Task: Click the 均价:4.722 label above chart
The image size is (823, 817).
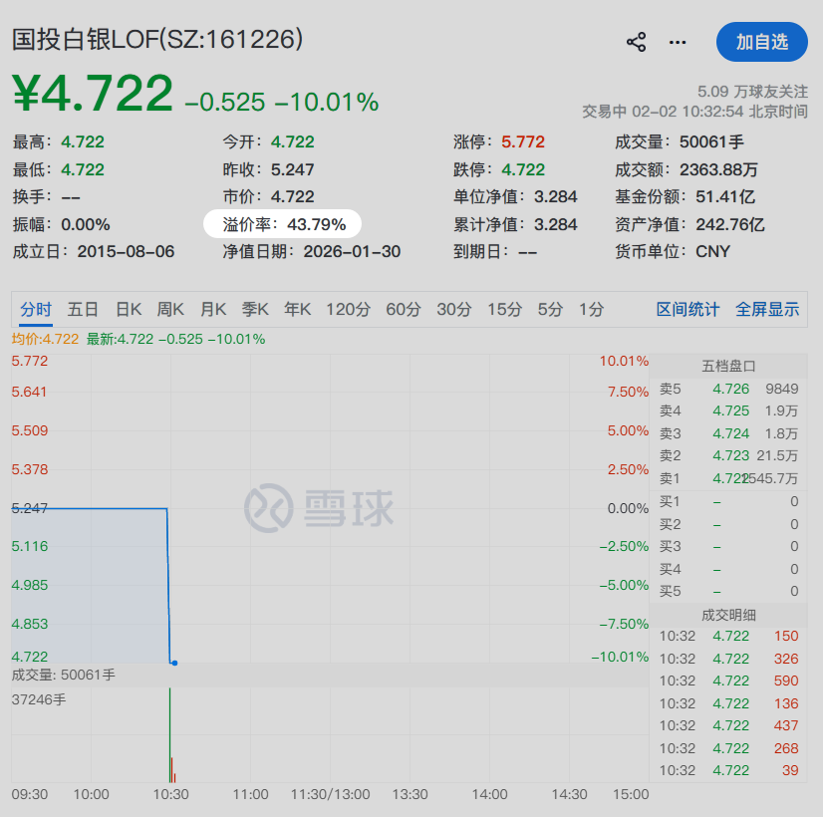Action: pos(45,339)
